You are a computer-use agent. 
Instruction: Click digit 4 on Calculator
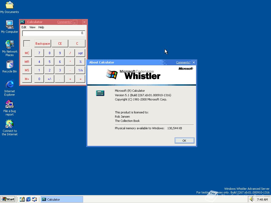(39, 62)
